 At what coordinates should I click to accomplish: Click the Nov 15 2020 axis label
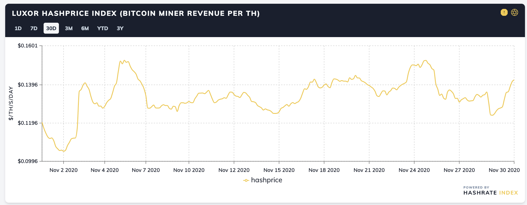[279, 170]
